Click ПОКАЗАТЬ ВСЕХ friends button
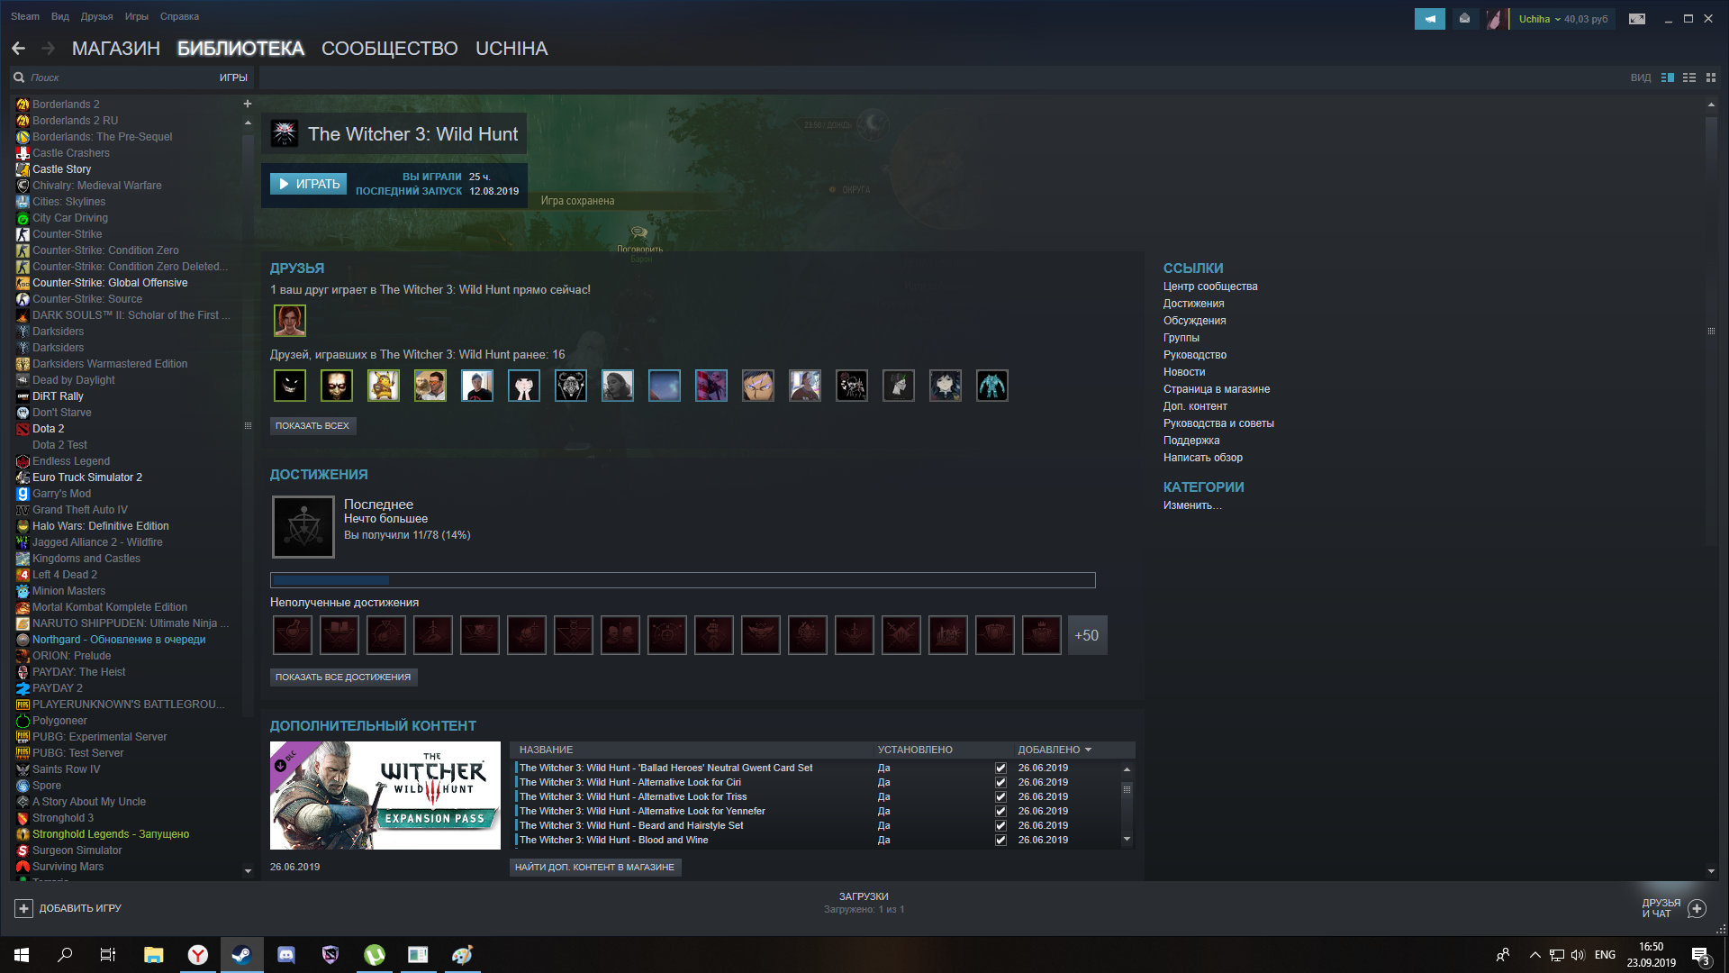1729x973 pixels. [x=312, y=425]
